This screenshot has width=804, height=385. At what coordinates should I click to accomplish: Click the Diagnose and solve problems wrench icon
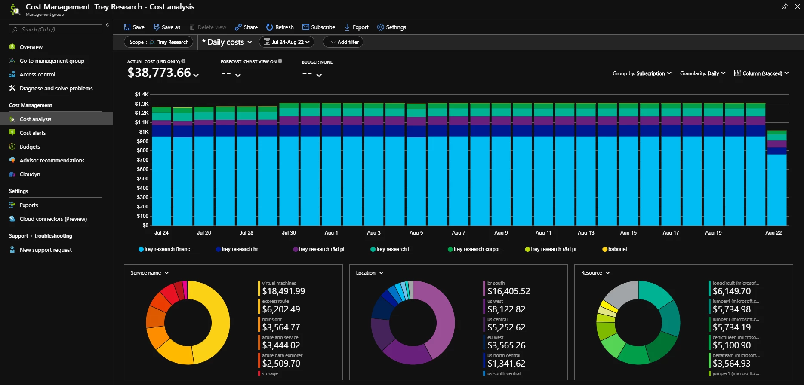[12, 88]
